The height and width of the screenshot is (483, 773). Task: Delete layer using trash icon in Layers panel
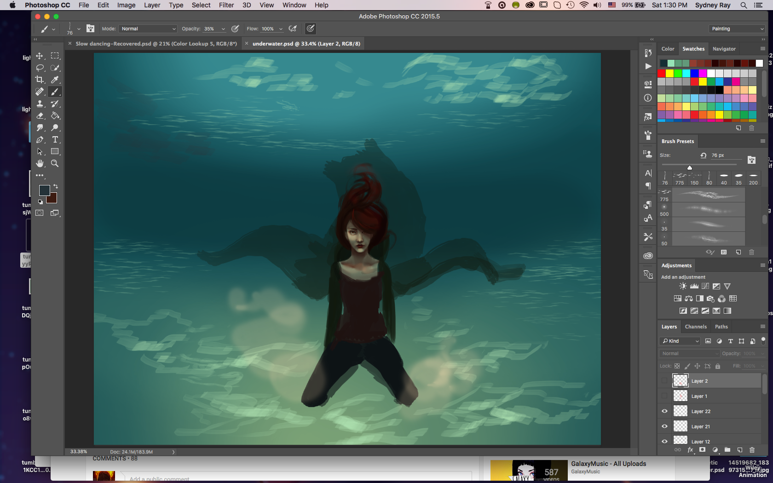point(752,450)
